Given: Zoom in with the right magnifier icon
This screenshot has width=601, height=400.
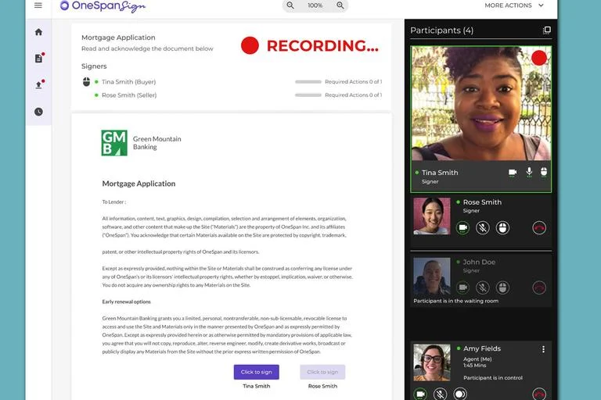Looking at the screenshot, I should click(x=340, y=5).
